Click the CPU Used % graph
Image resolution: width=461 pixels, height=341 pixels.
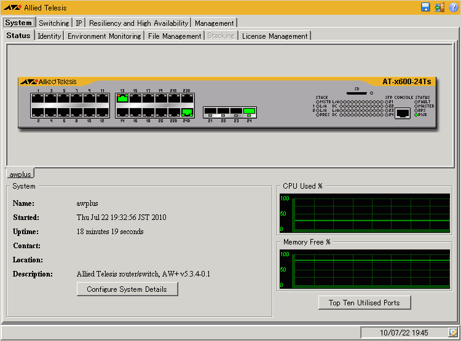coord(364,213)
